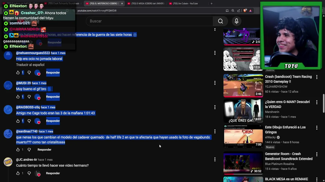Click Brave shields icon in address bar
325x182 pixels.
click(245, 11)
